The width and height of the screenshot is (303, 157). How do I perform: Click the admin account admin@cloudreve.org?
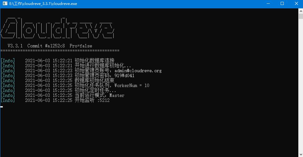point(138,71)
